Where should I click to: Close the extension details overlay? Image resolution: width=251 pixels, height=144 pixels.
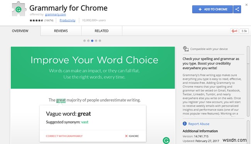point(246,5)
